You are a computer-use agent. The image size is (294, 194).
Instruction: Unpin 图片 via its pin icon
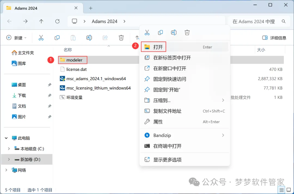point(50,117)
